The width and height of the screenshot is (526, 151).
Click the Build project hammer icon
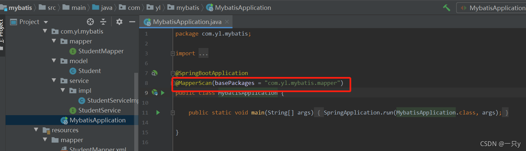(x=447, y=8)
